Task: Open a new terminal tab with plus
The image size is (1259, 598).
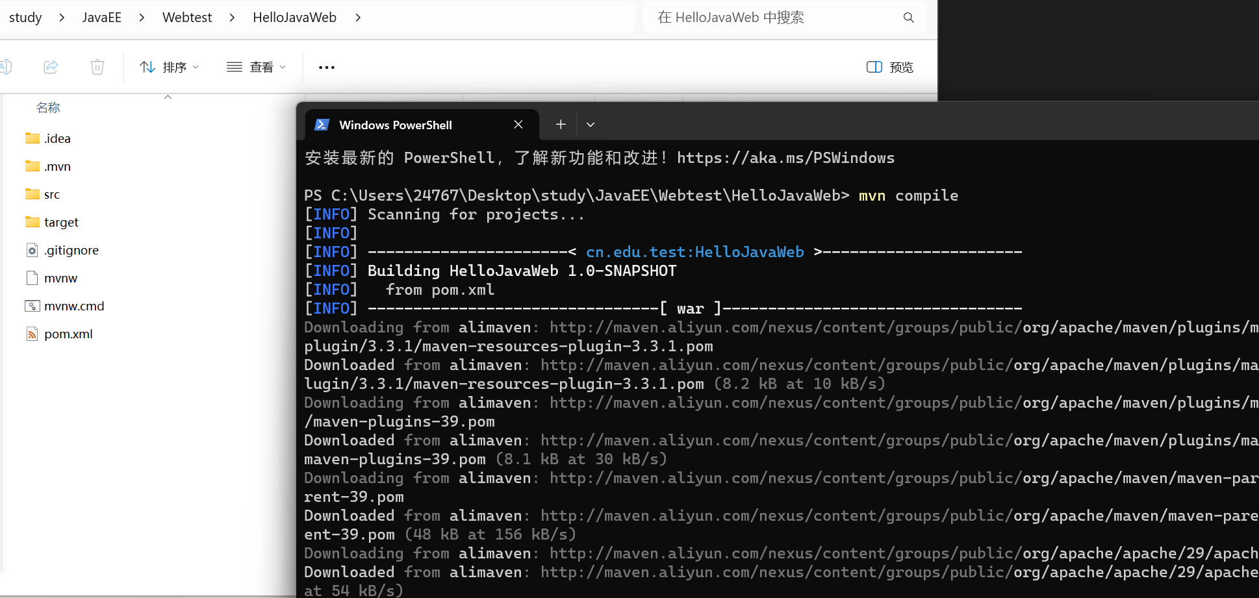Action: pos(561,124)
